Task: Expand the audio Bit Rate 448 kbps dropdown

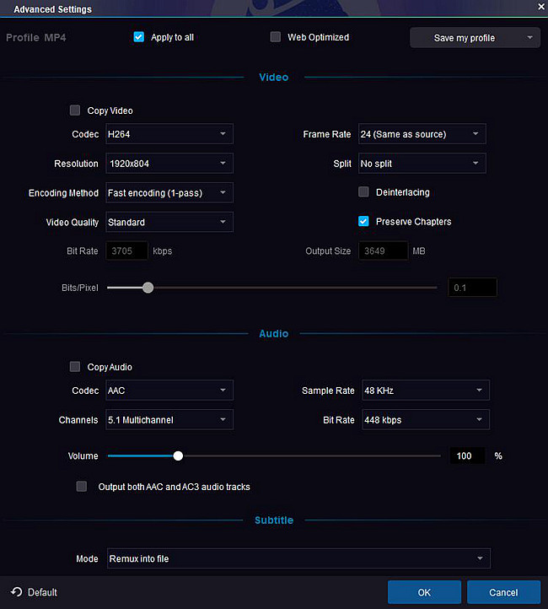Action: [426, 419]
